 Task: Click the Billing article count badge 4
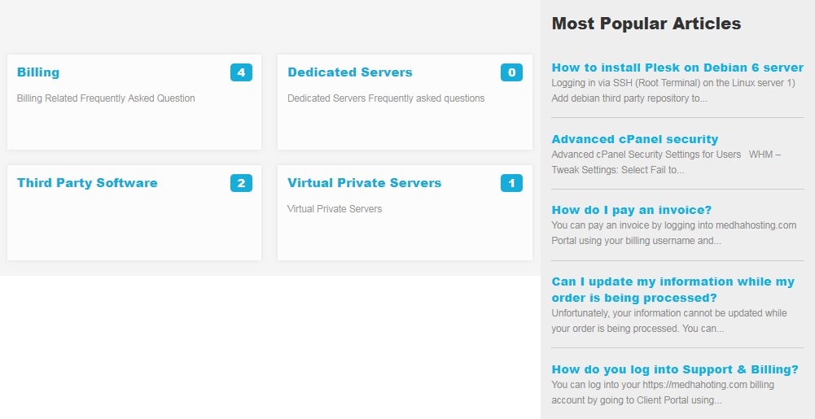click(x=241, y=72)
